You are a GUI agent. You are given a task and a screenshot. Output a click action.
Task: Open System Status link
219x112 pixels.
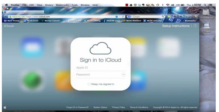tap(100, 107)
